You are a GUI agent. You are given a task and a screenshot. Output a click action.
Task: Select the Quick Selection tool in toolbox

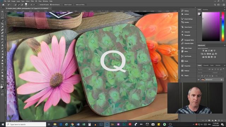pyautogui.click(x=2, y=21)
